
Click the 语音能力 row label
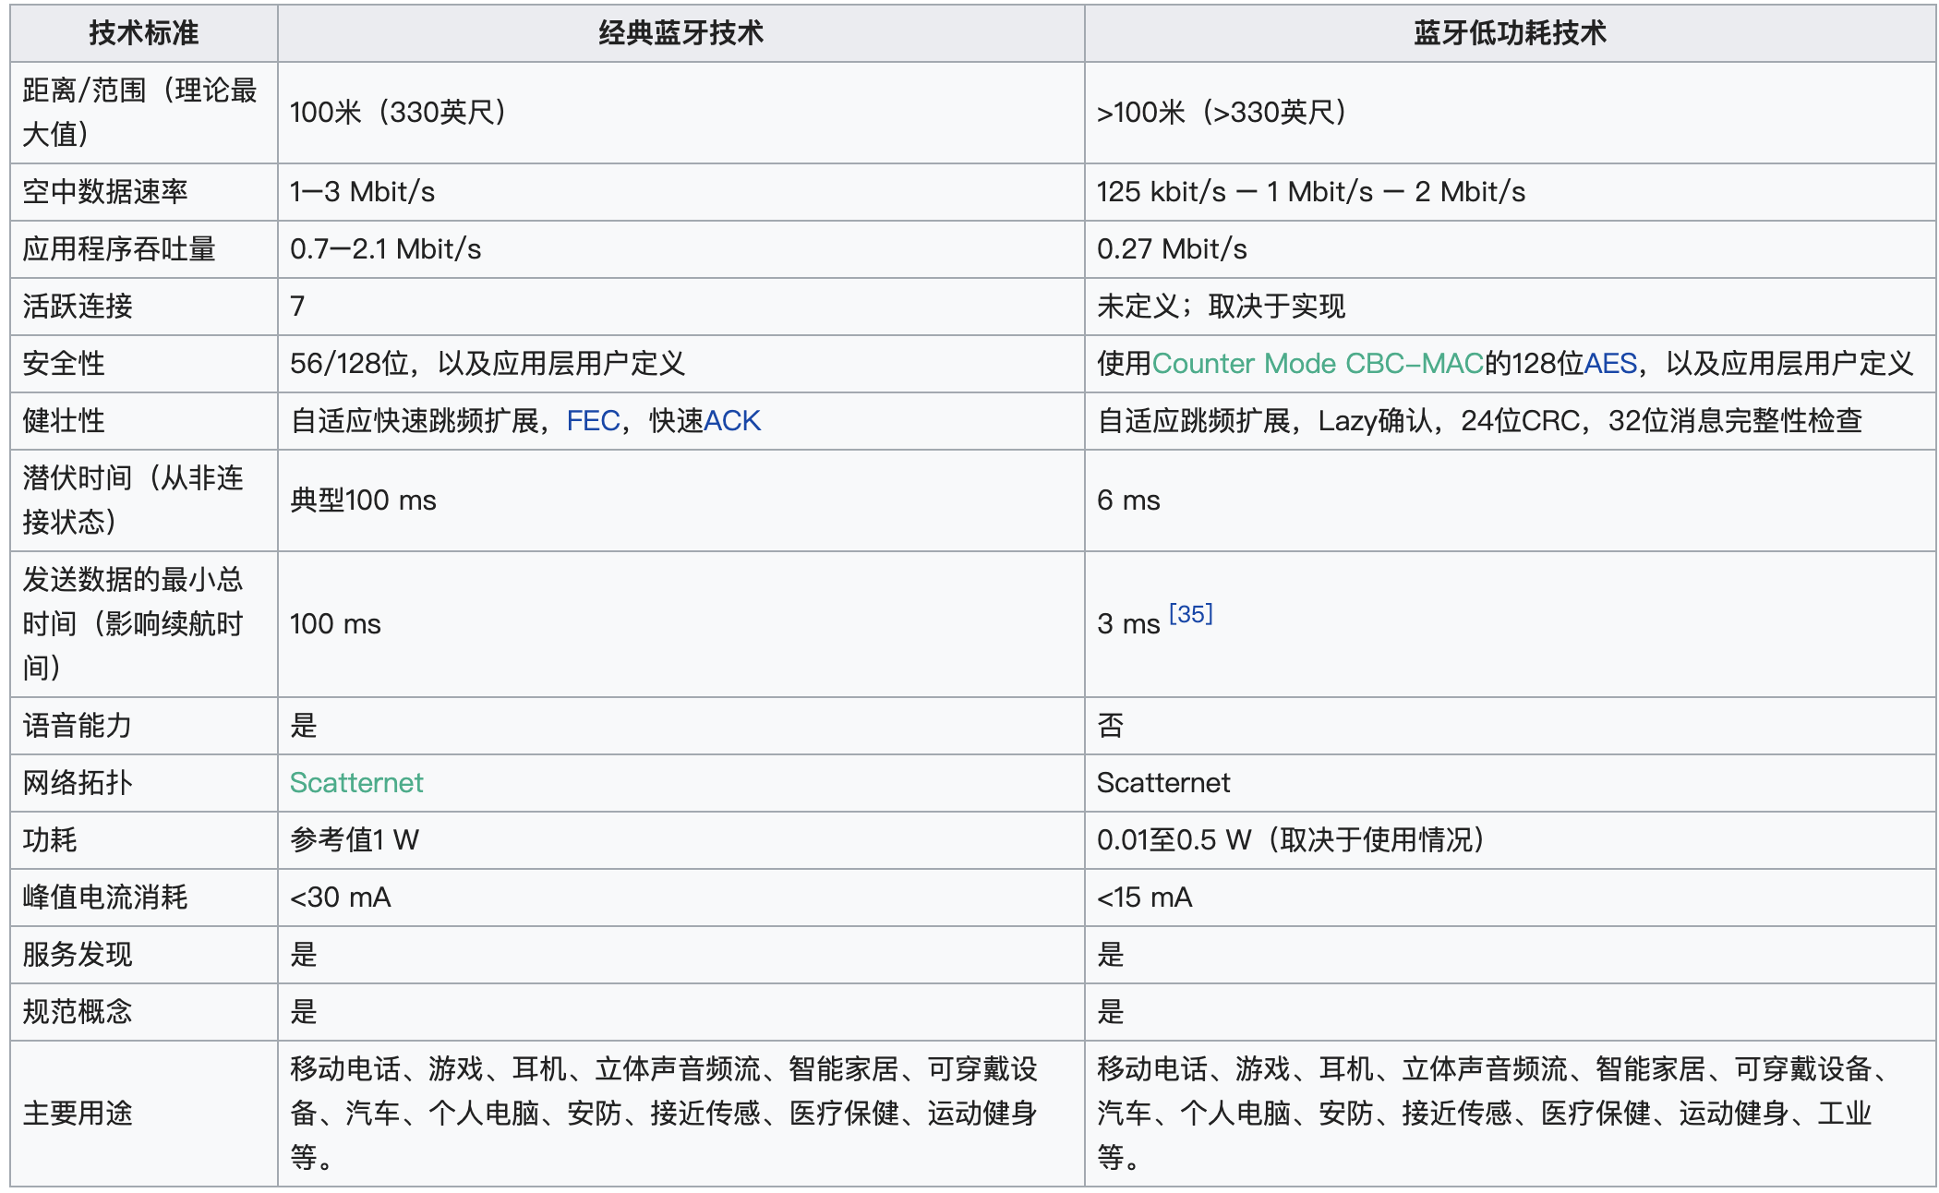point(78,726)
